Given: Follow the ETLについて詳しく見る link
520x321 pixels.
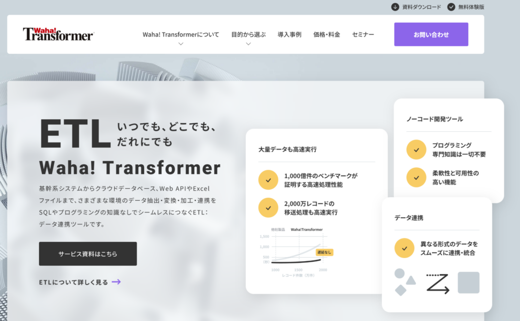Looking at the screenshot, I should (74, 282).
